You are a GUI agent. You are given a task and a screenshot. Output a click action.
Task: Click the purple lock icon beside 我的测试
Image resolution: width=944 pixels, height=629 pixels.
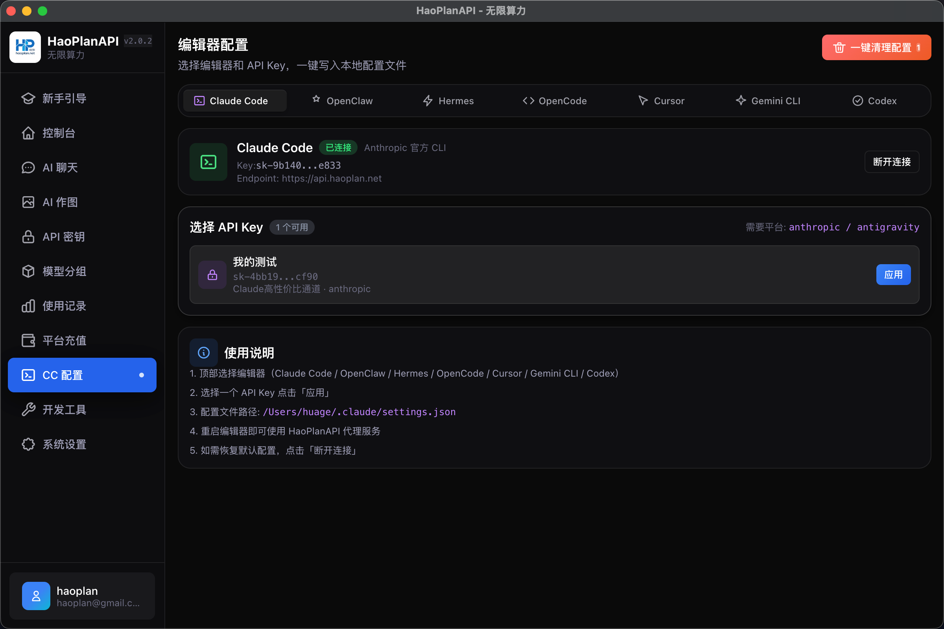pos(212,275)
